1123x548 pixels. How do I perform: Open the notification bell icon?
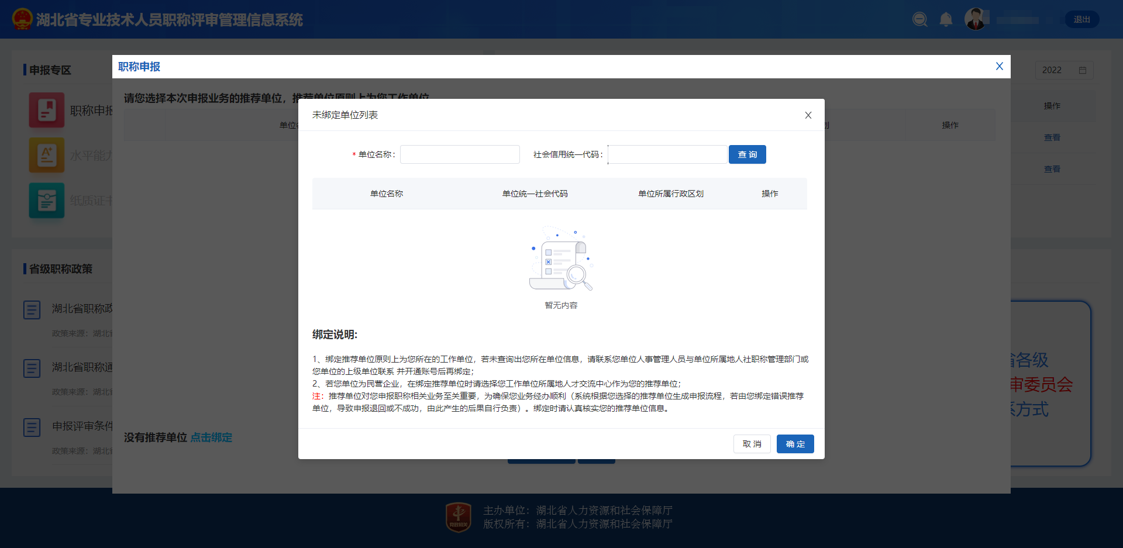(946, 20)
